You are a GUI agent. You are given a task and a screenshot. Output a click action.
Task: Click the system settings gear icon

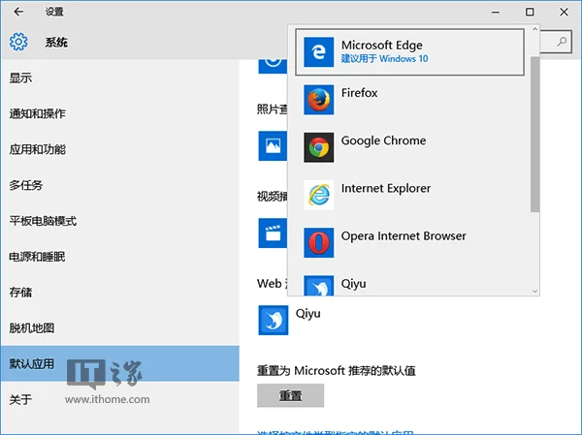click(x=18, y=43)
